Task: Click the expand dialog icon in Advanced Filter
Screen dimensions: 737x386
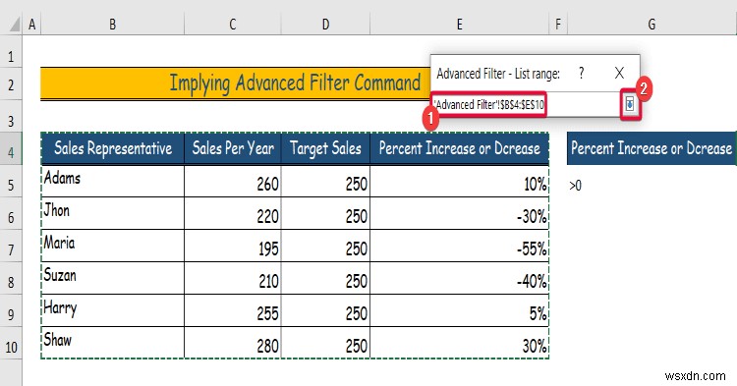Action: [x=630, y=104]
